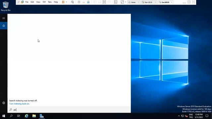Screen dimensions: 212x119
Task: Click the volume tray icon
Action: (x=186, y=116)
